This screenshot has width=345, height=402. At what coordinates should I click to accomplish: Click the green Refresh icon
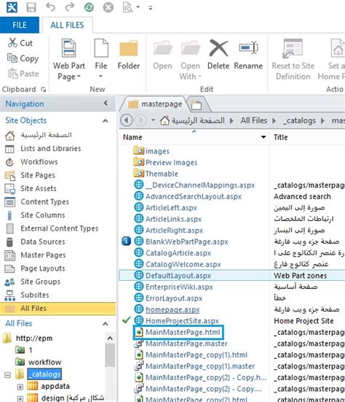(x=89, y=7)
